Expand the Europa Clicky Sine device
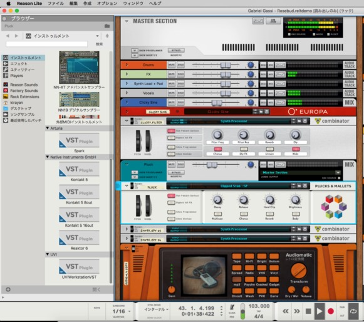The height and width of the screenshot is (322, 364). tap(127, 112)
